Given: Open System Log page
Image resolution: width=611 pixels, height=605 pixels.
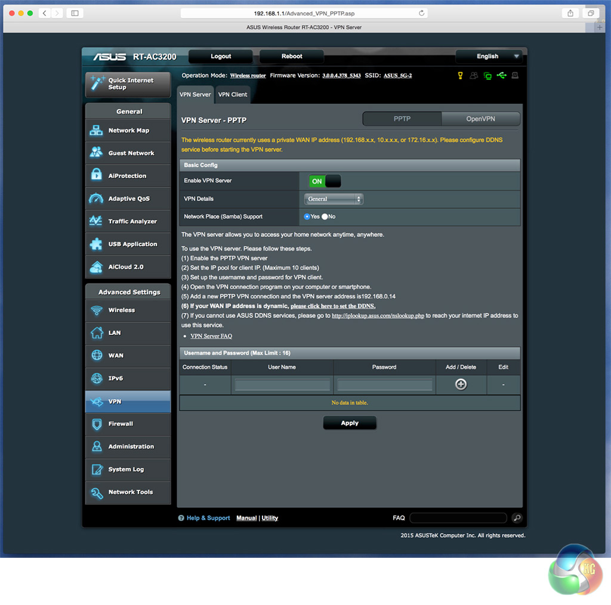Looking at the screenshot, I should pyautogui.click(x=128, y=470).
